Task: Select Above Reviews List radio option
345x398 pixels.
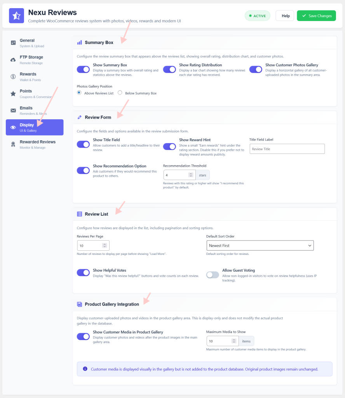Action: coord(79,93)
